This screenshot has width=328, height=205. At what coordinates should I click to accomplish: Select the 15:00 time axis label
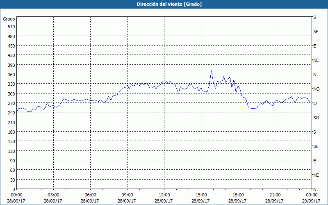[x=201, y=195]
